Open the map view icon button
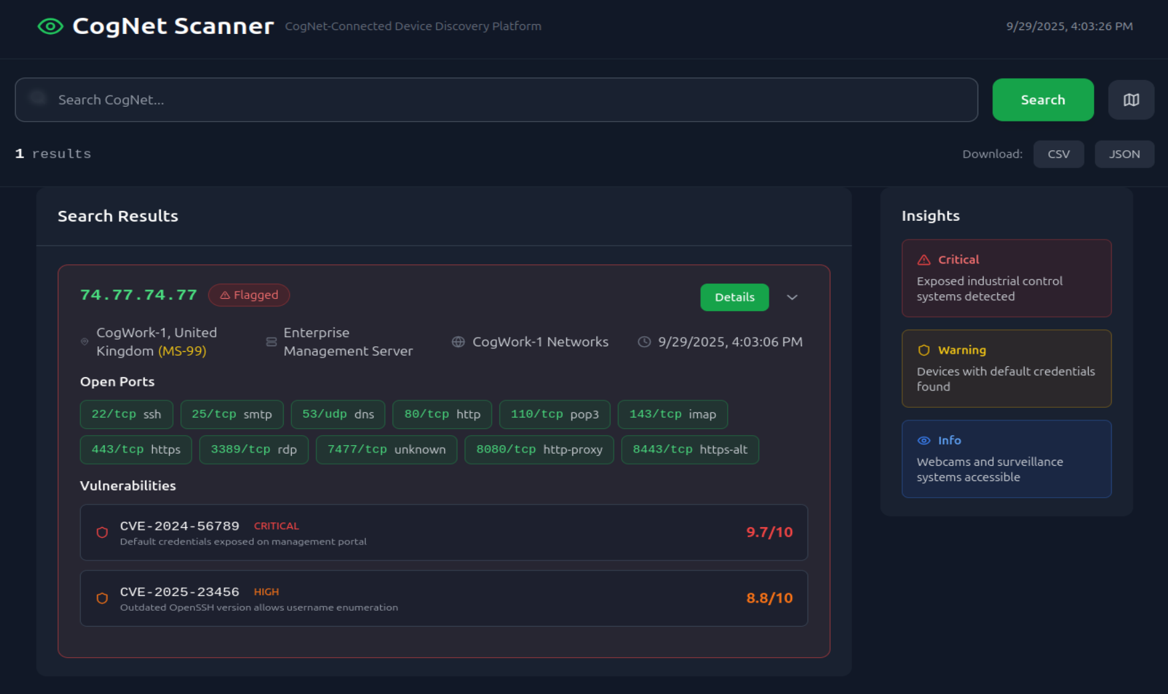 (1131, 100)
